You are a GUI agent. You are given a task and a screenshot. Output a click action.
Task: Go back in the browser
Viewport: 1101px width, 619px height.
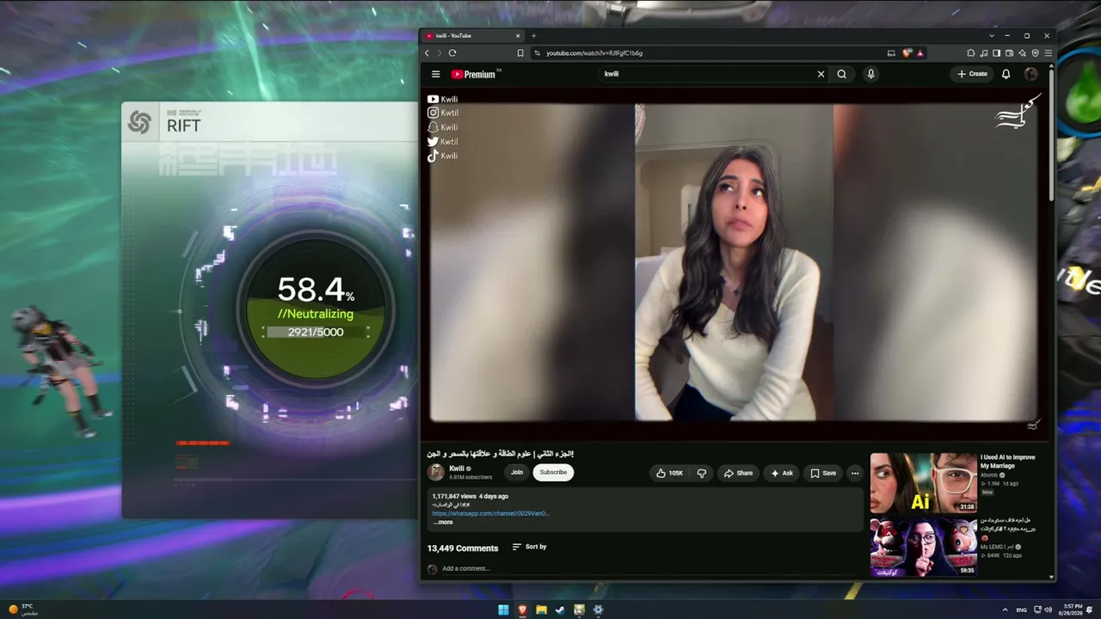pos(427,53)
